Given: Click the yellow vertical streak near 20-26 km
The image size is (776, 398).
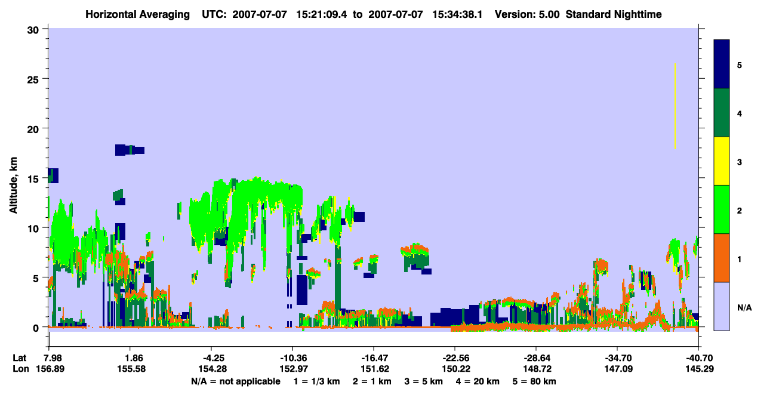Looking at the screenshot, I should click(x=675, y=106).
